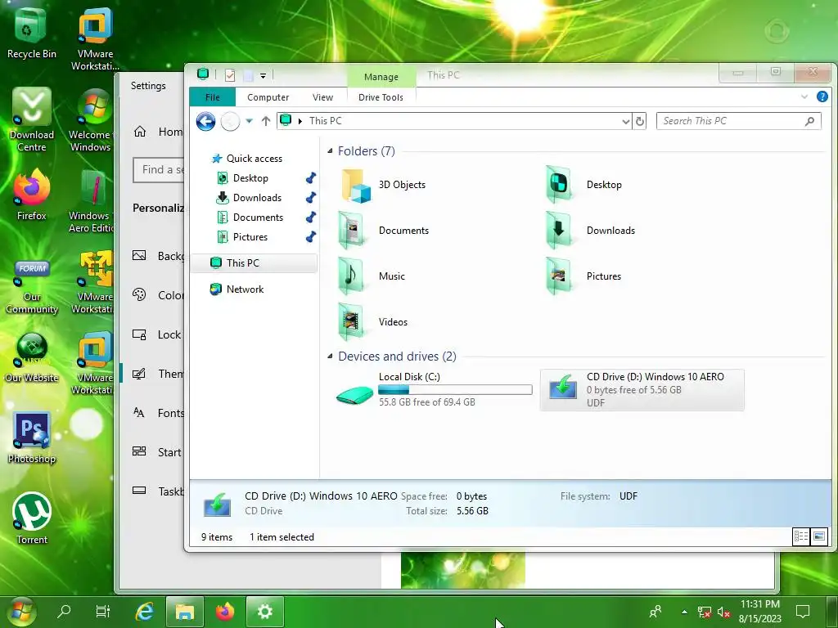Open Lock screen in Settings sidebar

click(157, 334)
